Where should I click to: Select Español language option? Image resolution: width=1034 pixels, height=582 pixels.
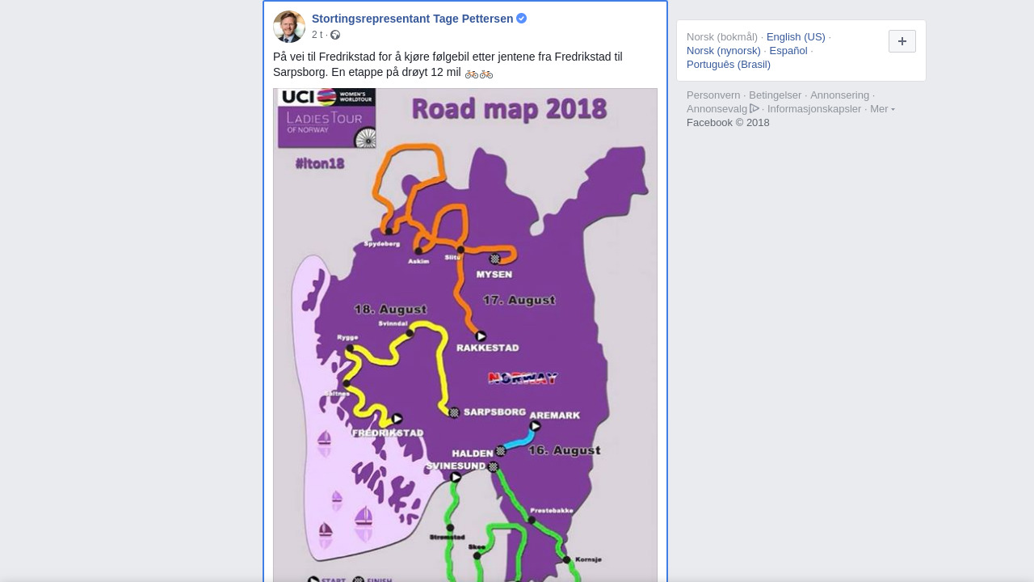click(788, 51)
